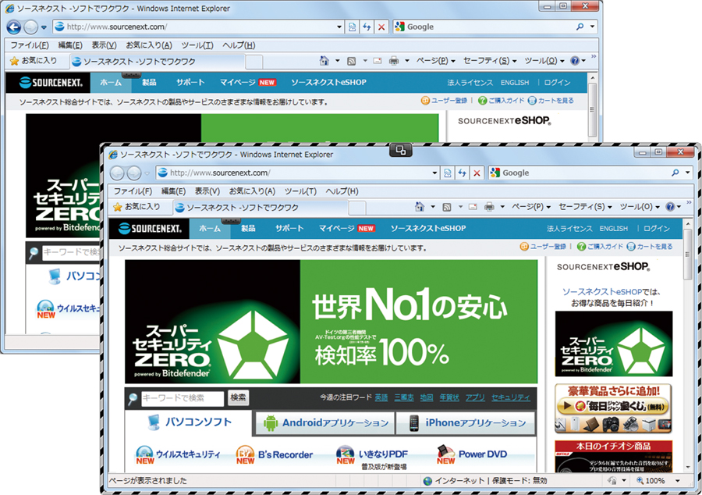Click the Compatibility View icon in the rear window
Screen dimensions: 702x495
(x=353, y=27)
